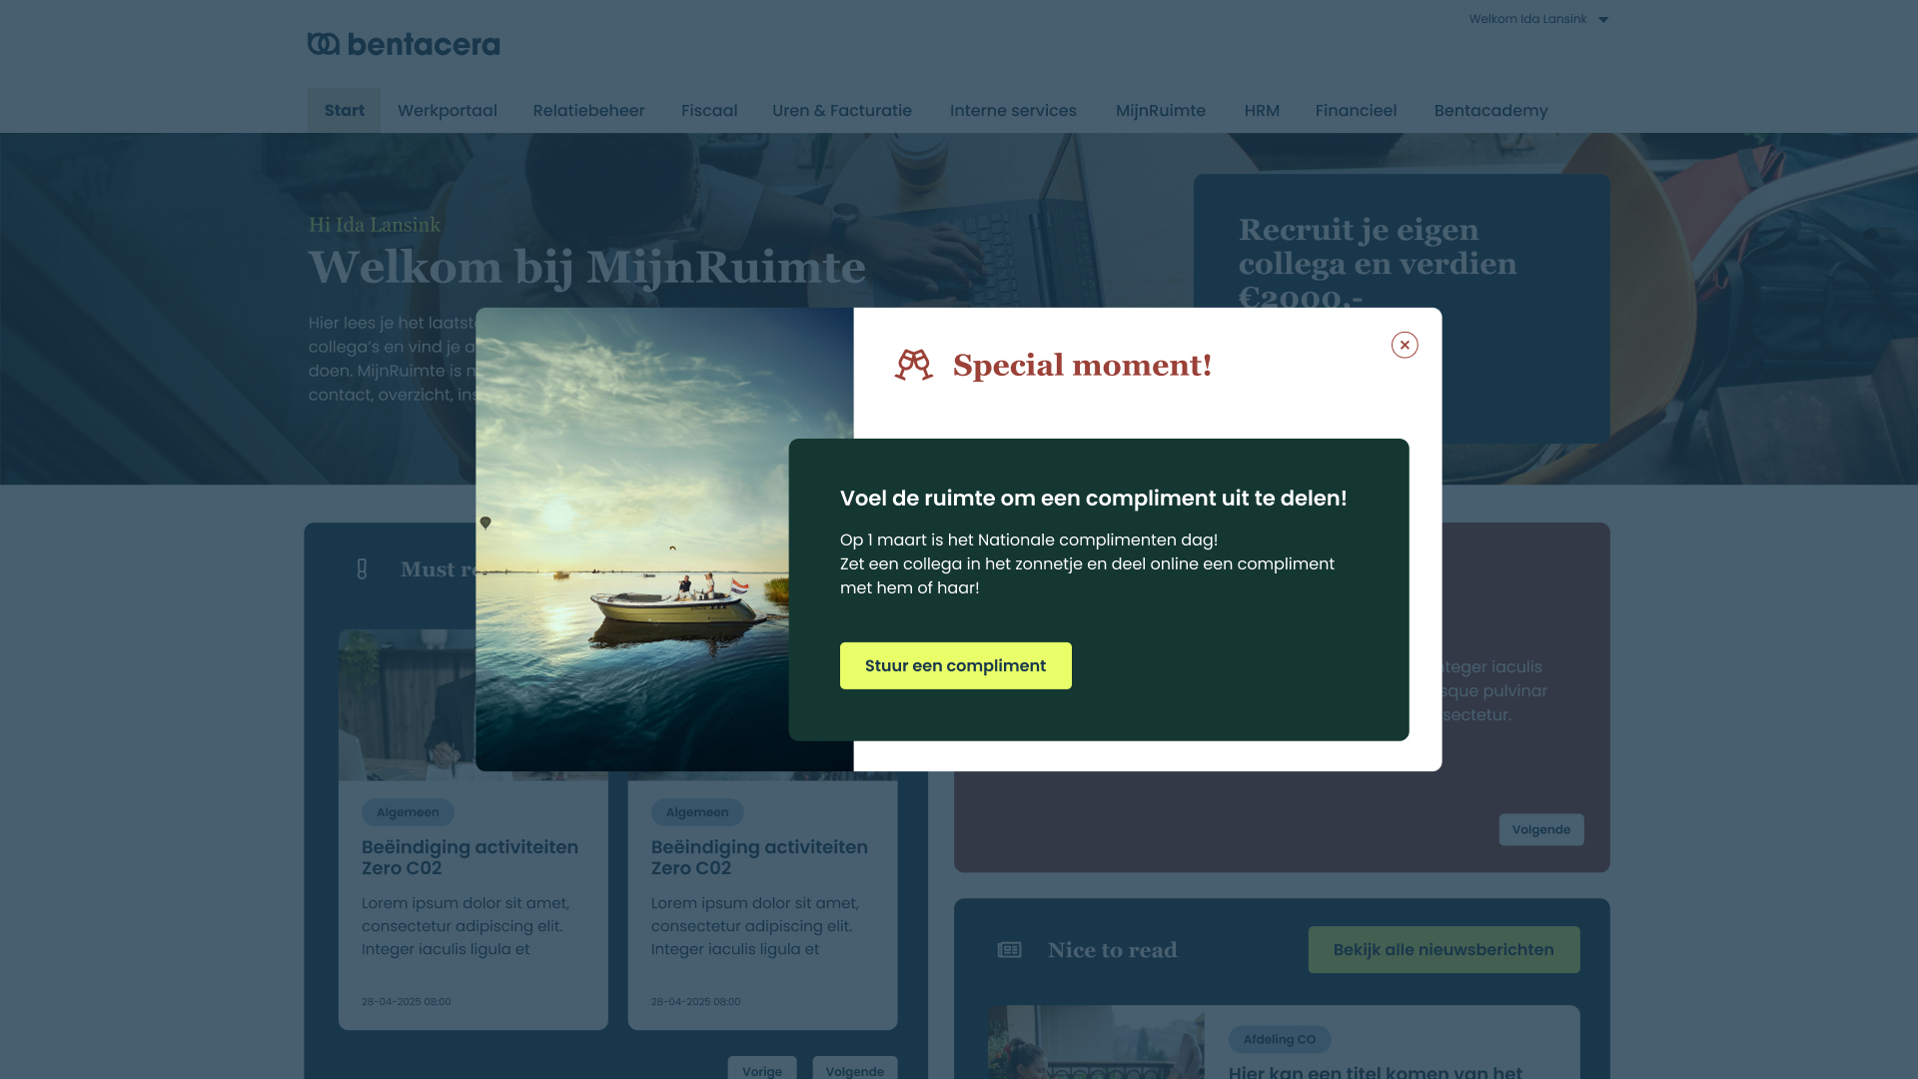Close the Special moment popup
The width and height of the screenshot is (1918, 1079).
coord(1405,345)
